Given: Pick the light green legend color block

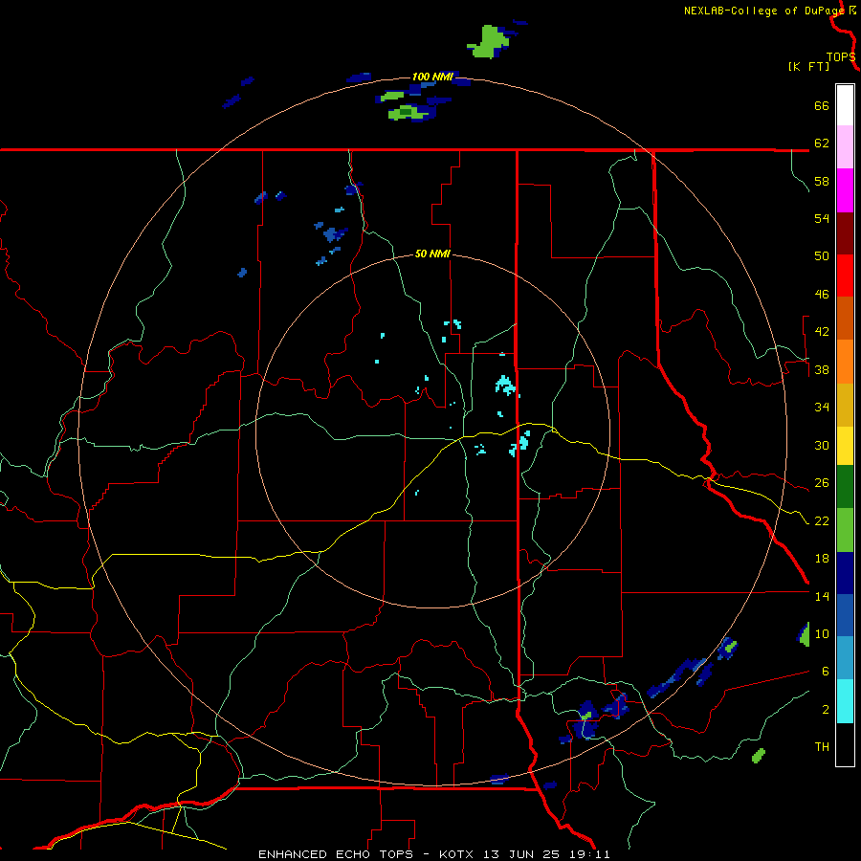Looking at the screenshot, I should point(845,530).
